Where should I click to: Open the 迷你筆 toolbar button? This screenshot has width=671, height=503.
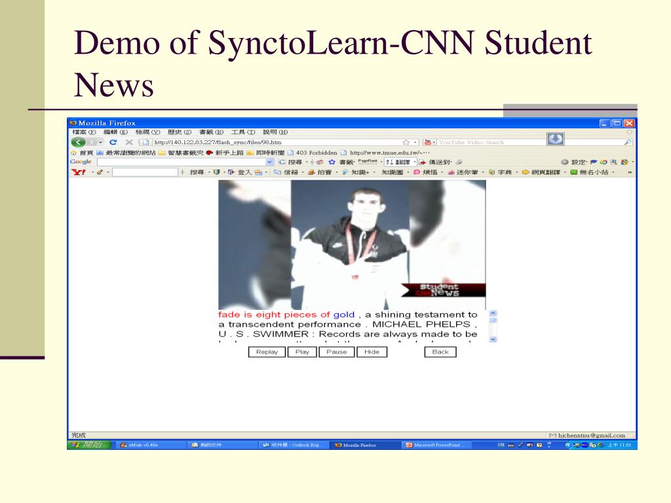(462, 172)
